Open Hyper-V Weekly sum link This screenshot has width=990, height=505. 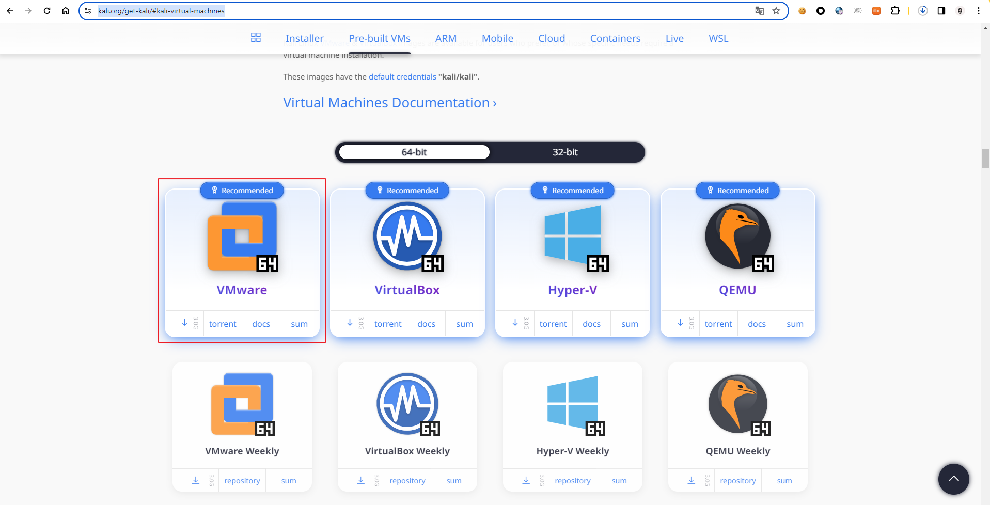(619, 481)
